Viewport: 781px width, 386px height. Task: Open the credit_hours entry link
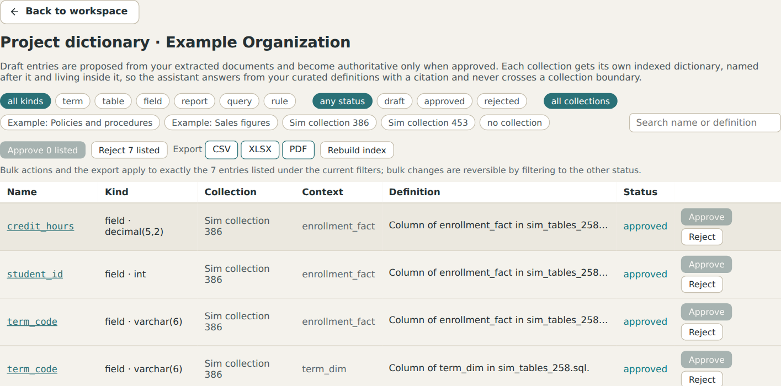(x=40, y=226)
